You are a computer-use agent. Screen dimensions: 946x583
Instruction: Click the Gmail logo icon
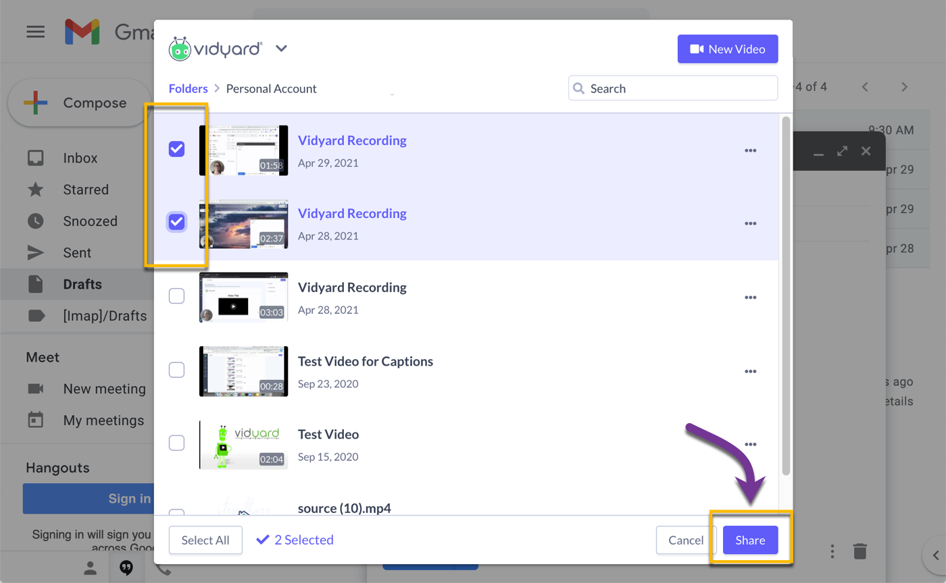(x=82, y=32)
